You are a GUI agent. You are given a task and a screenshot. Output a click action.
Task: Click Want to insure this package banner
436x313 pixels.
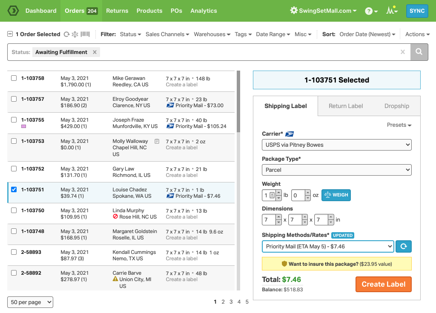(x=336, y=264)
